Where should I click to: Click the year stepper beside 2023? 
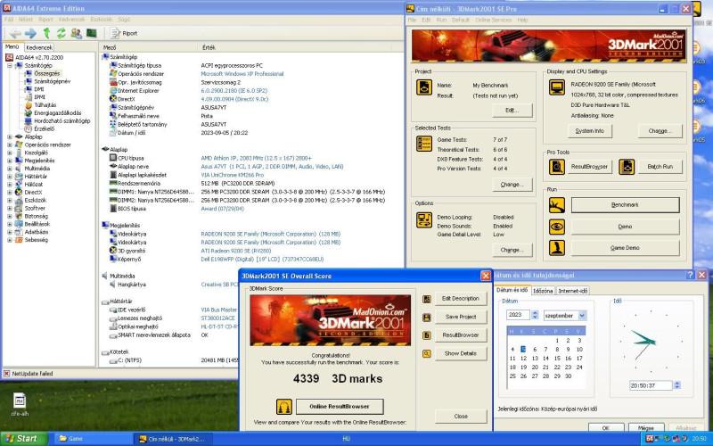tap(535, 315)
